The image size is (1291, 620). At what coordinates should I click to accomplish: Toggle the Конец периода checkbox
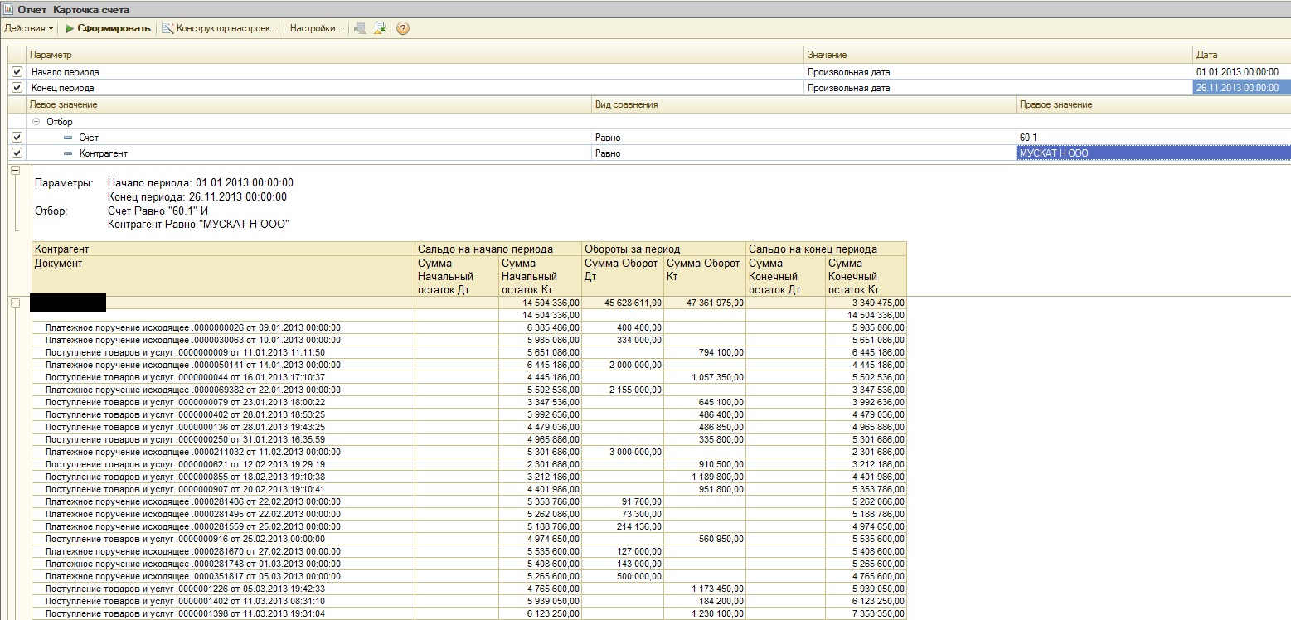pyautogui.click(x=17, y=87)
